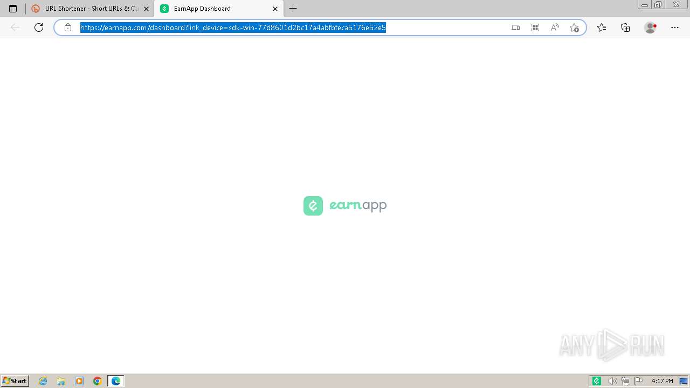Click the EarnApp logo in page center
This screenshot has height=388, width=690.
(345, 205)
